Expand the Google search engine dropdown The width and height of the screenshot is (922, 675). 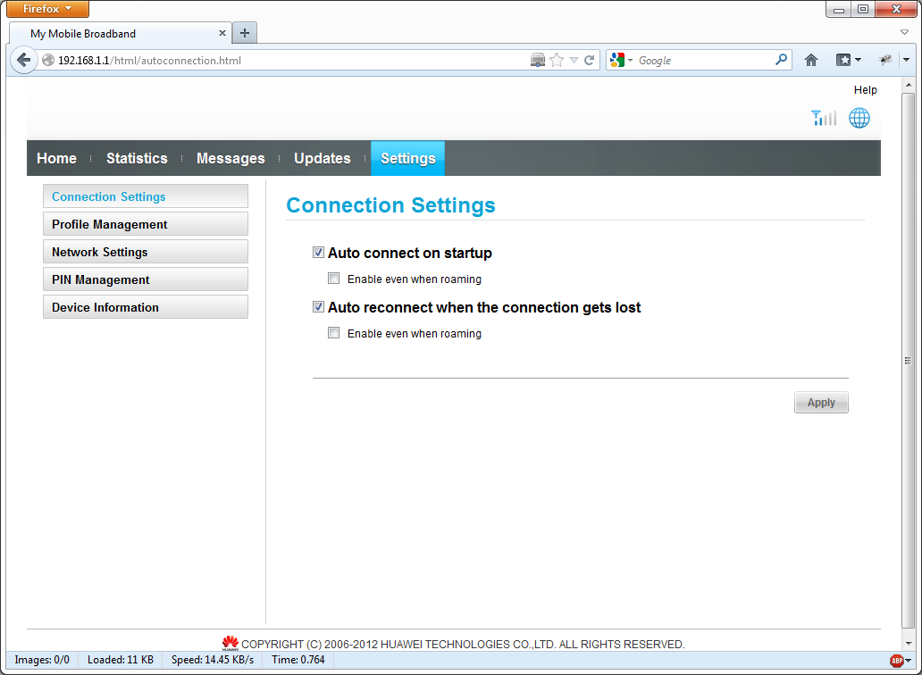[621, 61]
